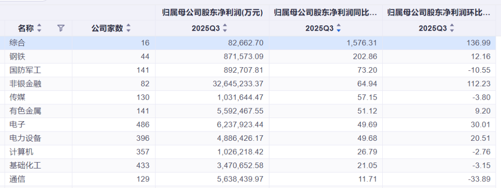Select the 电子 row name
Viewport: 501px width, 188px height.
[x=17, y=125]
